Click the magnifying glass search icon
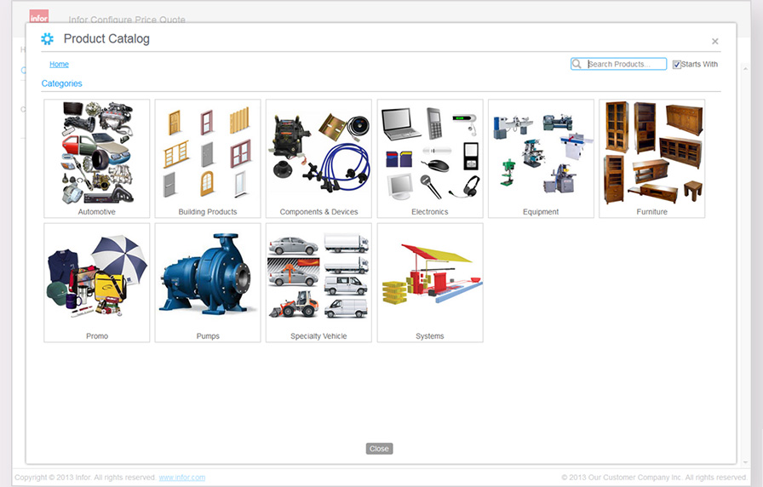This screenshot has width=763, height=487. coord(577,65)
